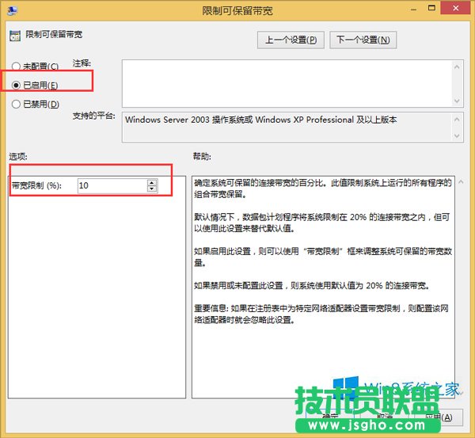Click 支持的平台 box scroll down arrow

pos(457,135)
